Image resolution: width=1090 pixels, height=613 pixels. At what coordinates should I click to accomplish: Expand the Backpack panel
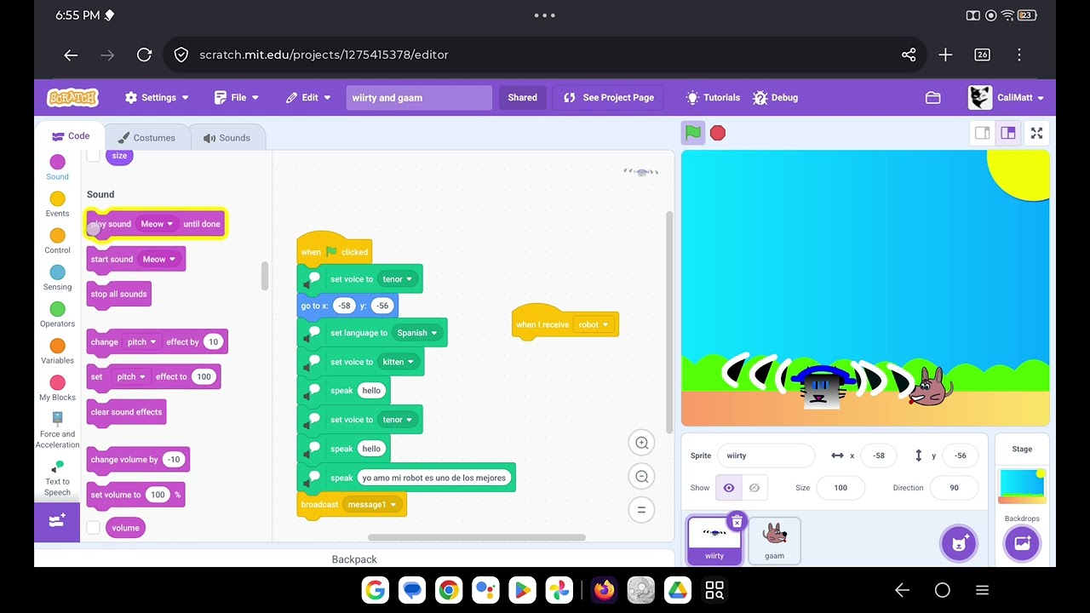354,559
